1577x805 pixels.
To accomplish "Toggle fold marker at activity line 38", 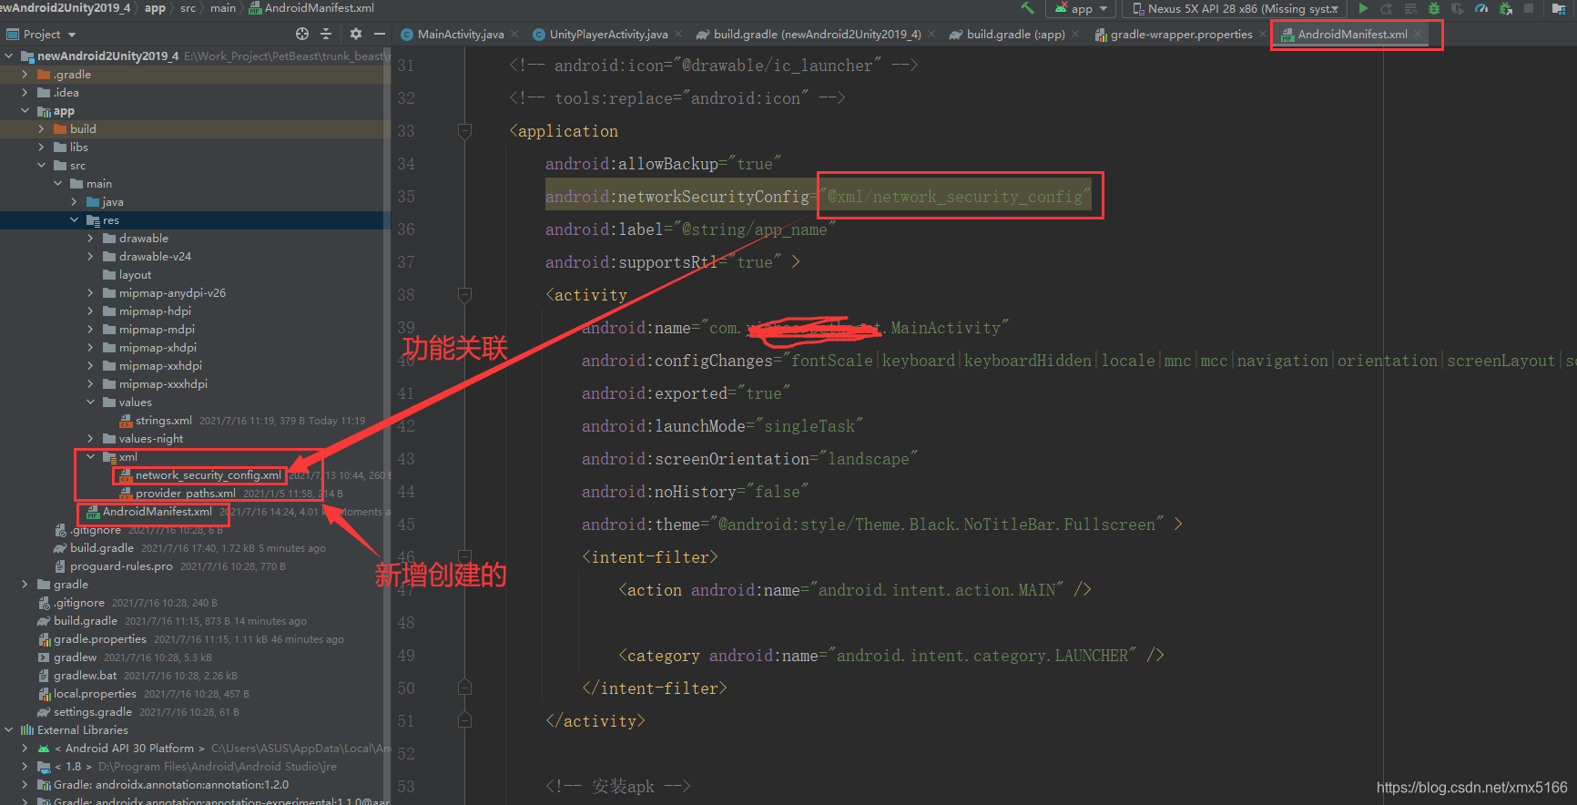I will (464, 295).
